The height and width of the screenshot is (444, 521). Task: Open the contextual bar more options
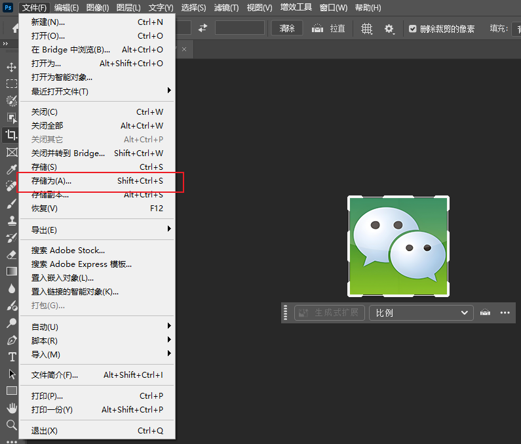tap(505, 312)
